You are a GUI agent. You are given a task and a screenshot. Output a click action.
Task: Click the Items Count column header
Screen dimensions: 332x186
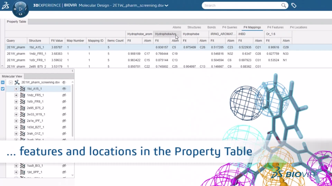tap(115, 41)
